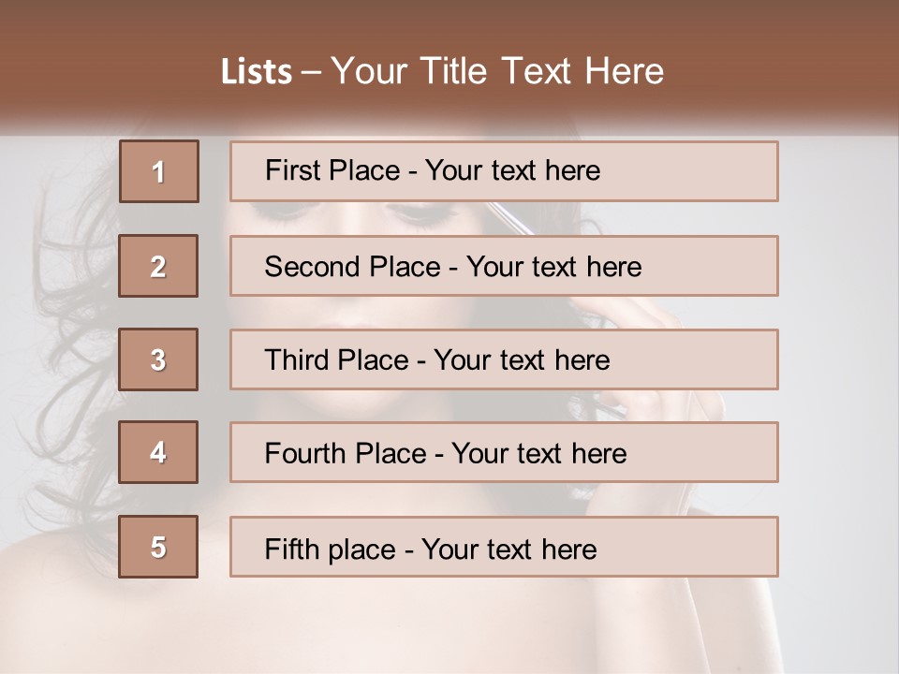This screenshot has height=674, width=899.
Task: Select the 'Fourth Place' text box
Action: 504,452
